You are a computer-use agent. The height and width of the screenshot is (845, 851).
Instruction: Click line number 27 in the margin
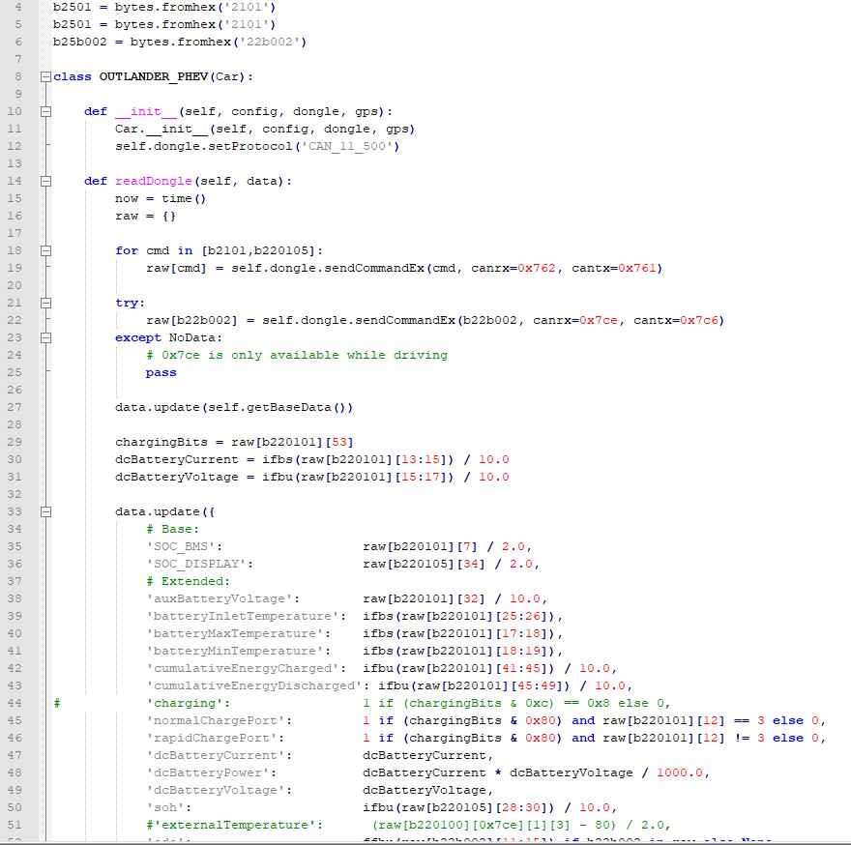click(x=15, y=407)
